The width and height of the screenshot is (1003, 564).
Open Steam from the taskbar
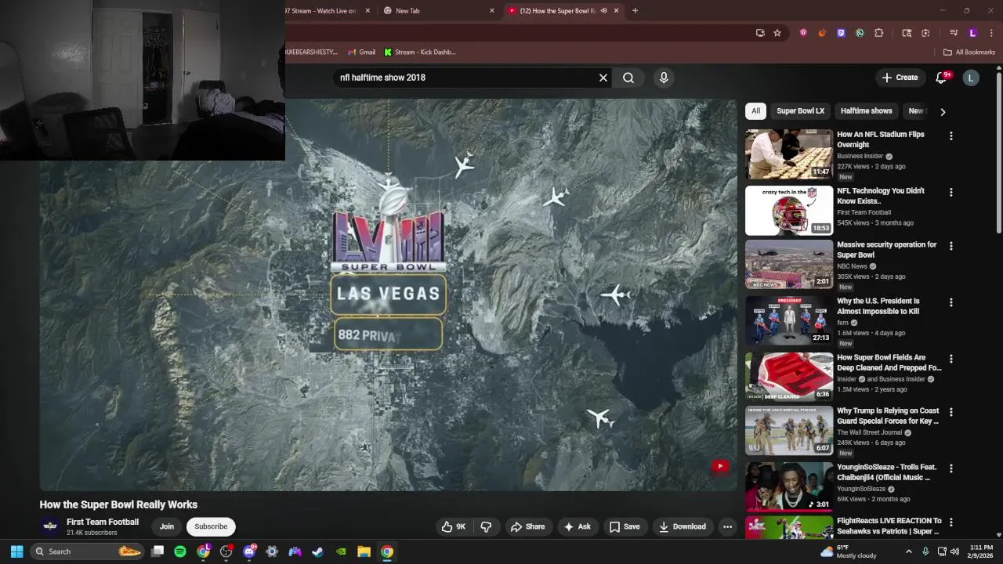tap(318, 551)
